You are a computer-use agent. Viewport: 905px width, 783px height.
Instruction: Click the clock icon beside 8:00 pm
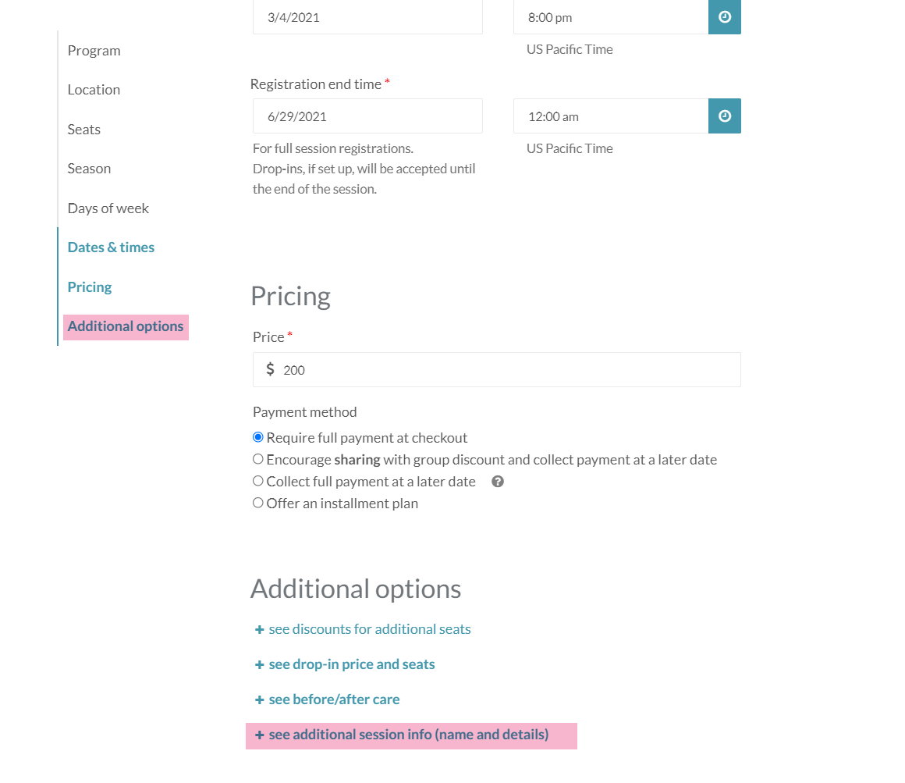[x=724, y=17]
